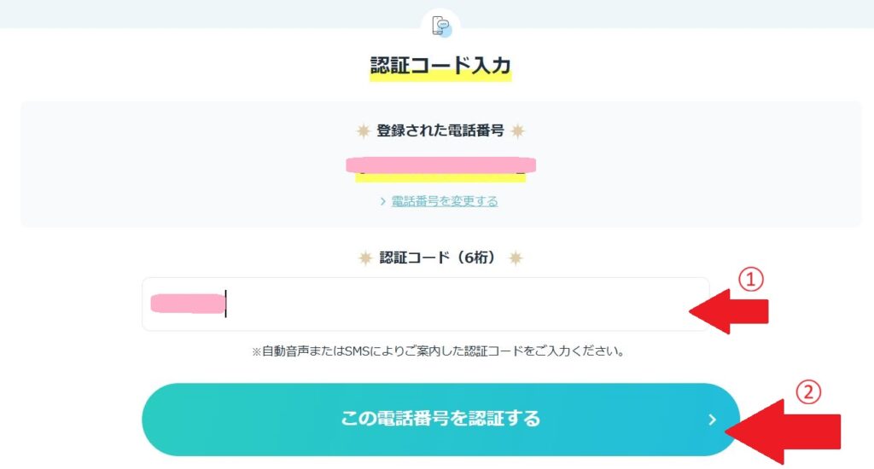The image size is (874, 469).
Task: Click the 認証コード入力 page heading
Action: tap(440, 66)
